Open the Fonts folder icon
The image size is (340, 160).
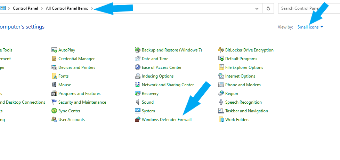tap(54, 76)
